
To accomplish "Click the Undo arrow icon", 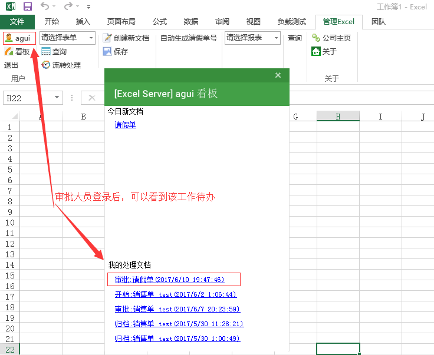I will click(x=45, y=6).
